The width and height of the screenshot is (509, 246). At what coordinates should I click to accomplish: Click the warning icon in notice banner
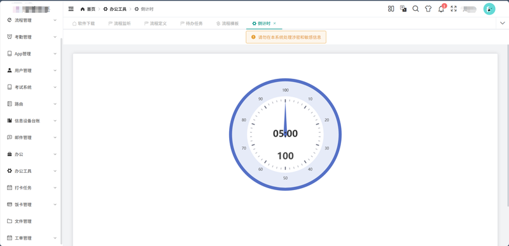253,38
